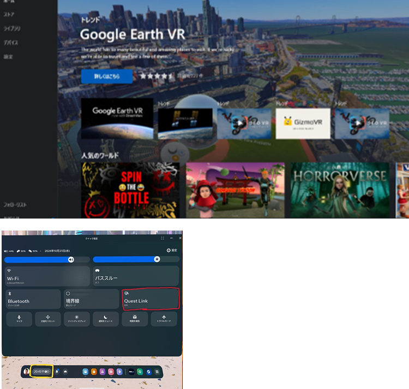Mute notifications with the moon icon
The height and width of the screenshot is (389, 409).
(106, 319)
